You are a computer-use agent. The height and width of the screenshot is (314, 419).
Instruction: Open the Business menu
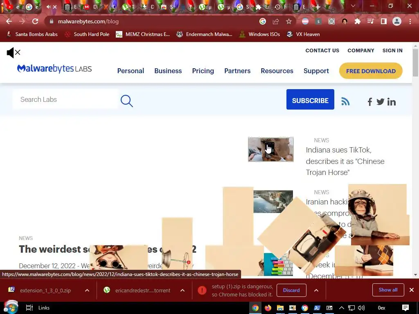tap(168, 71)
